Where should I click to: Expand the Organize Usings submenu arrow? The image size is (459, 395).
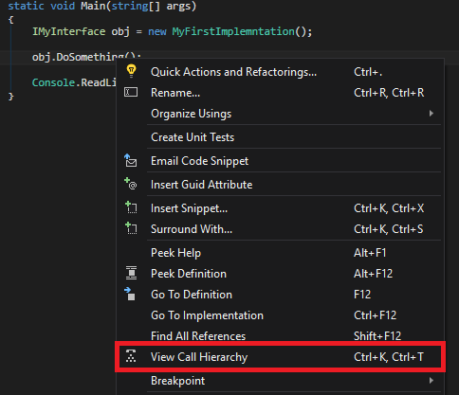pyautogui.click(x=431, y=114)
